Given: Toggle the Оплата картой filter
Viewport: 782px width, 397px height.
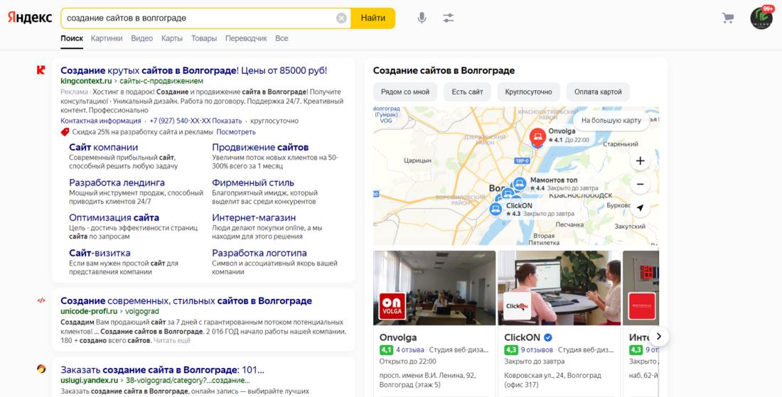Looking at the screenshot, I should click(x=598, y=92).
